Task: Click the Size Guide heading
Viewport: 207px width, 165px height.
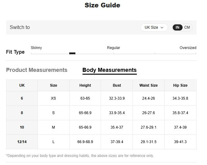Action: click(102, 5)
